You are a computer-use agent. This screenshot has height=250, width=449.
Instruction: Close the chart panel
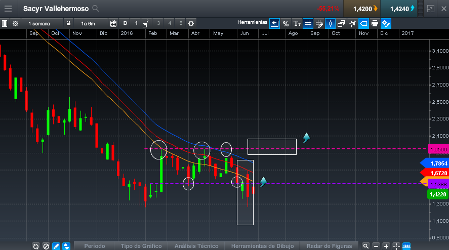443,9
